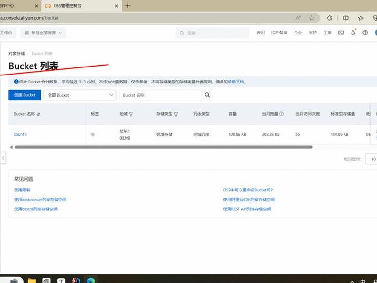Open 使用REST API列举存储空间 link
377x283 pixels.
click(x=247, y=209)
